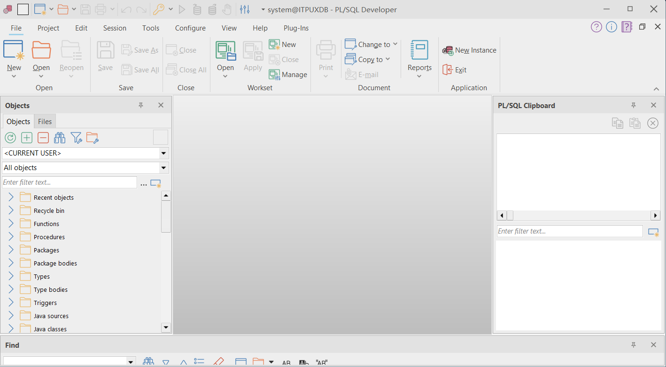Click the clear clipboard X circle icon
The image size is (666, 367).
pos(653,123)
